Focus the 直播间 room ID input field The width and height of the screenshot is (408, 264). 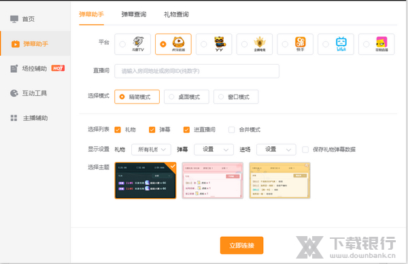[197, 71]
